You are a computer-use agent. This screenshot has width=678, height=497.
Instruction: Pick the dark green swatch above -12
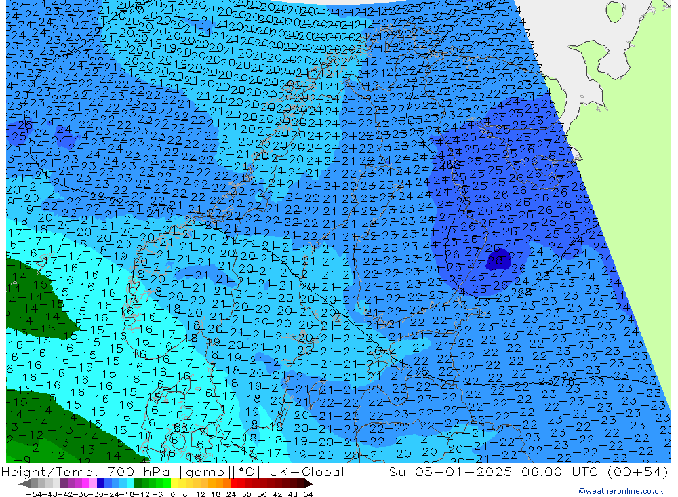point(138,483)
